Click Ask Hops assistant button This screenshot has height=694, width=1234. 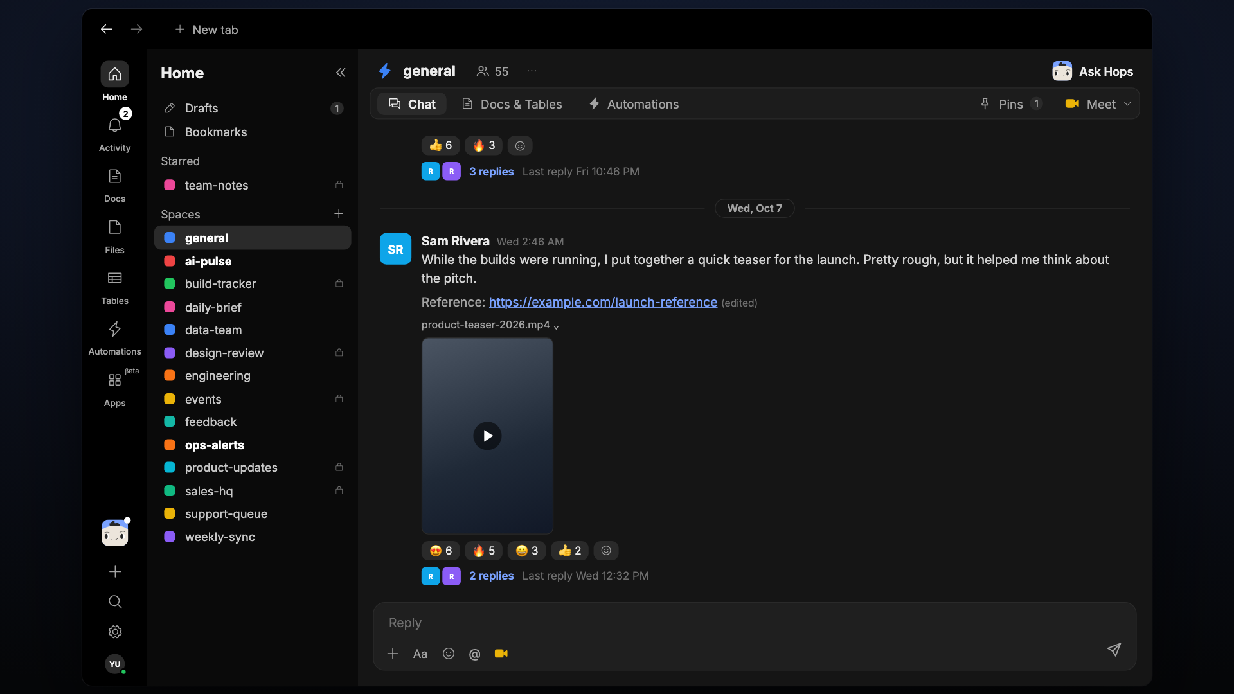[1093, 71]
